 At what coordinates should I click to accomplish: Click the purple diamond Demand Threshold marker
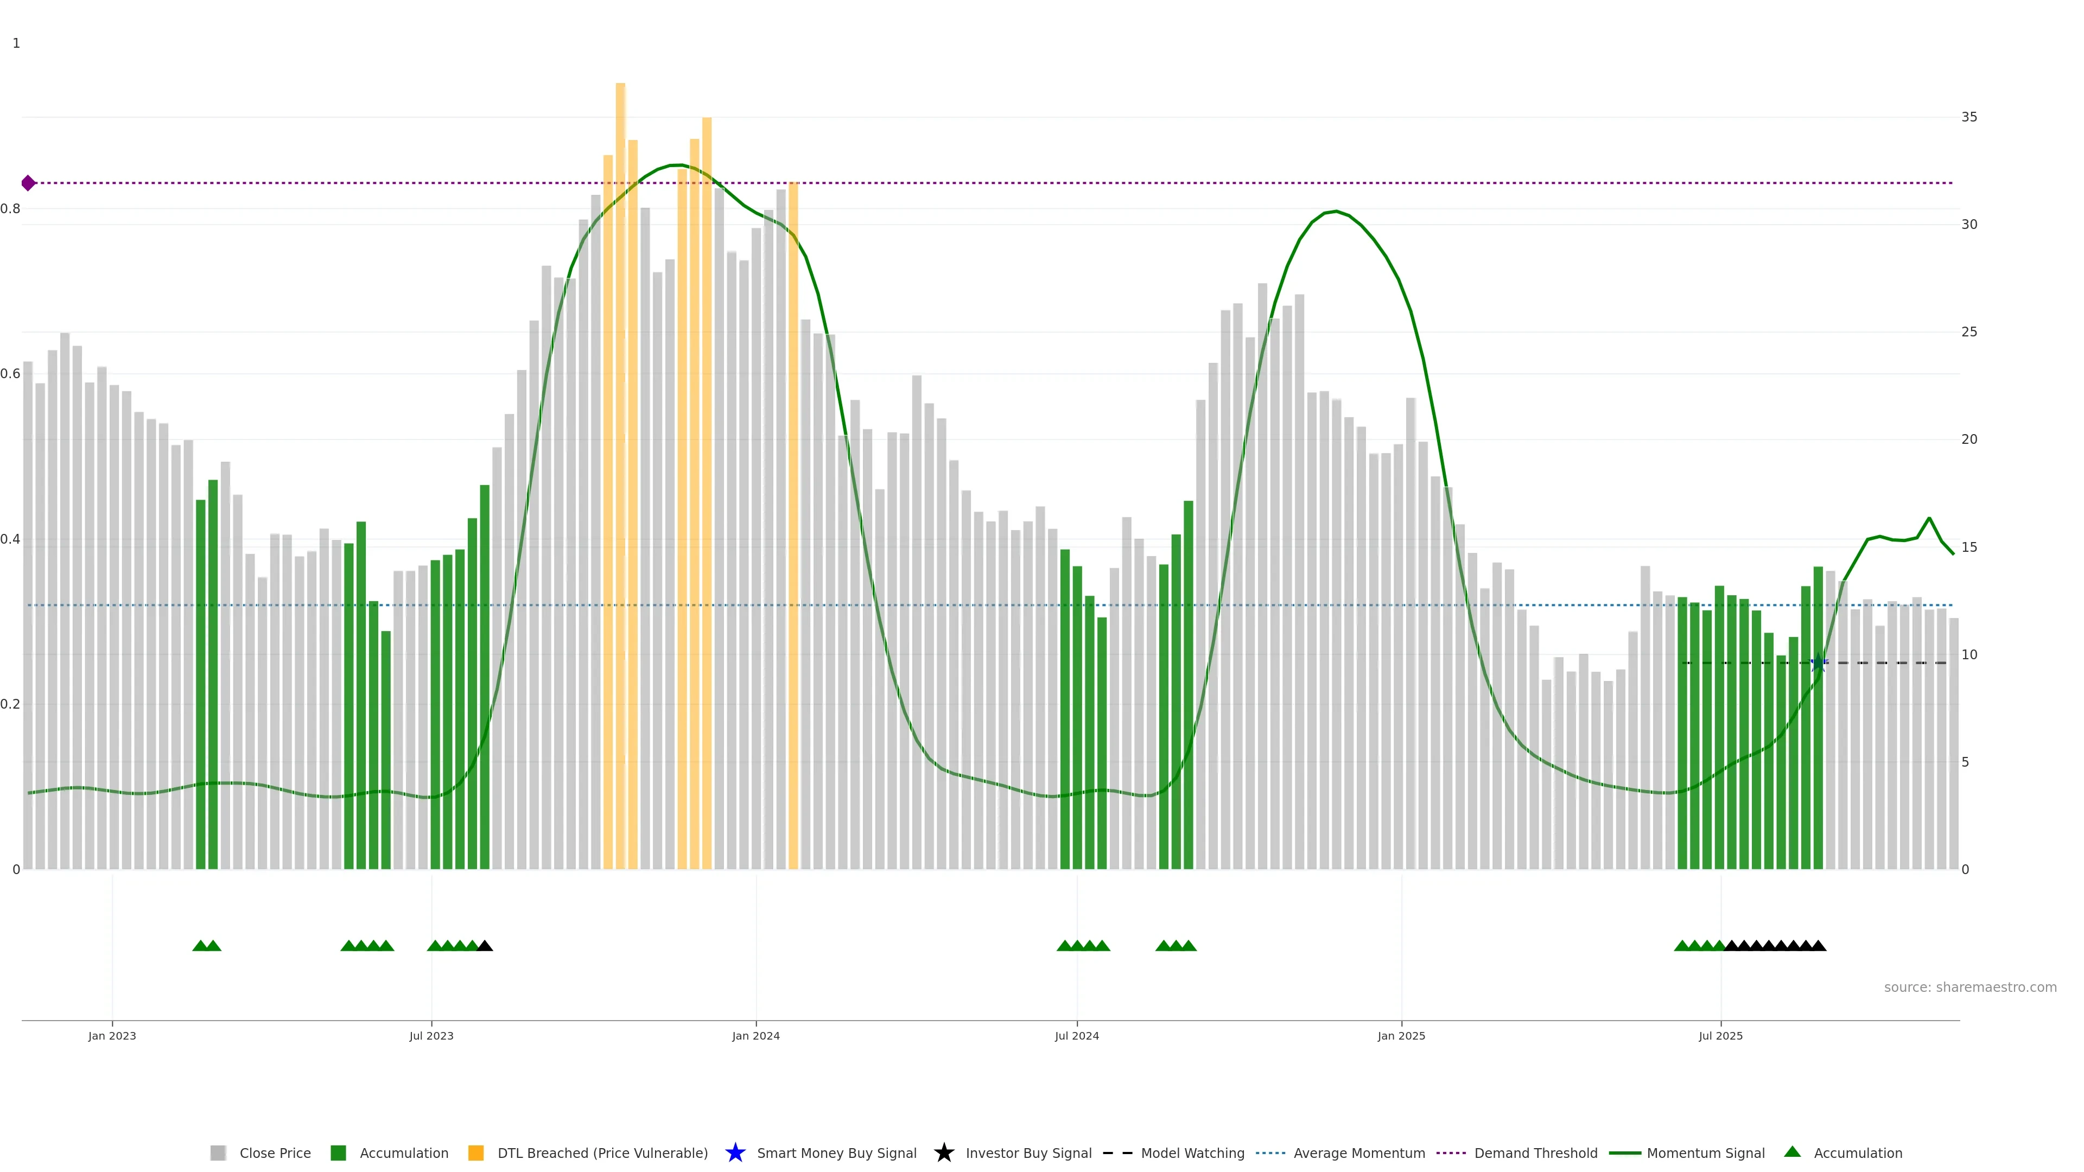pos(28,183)
